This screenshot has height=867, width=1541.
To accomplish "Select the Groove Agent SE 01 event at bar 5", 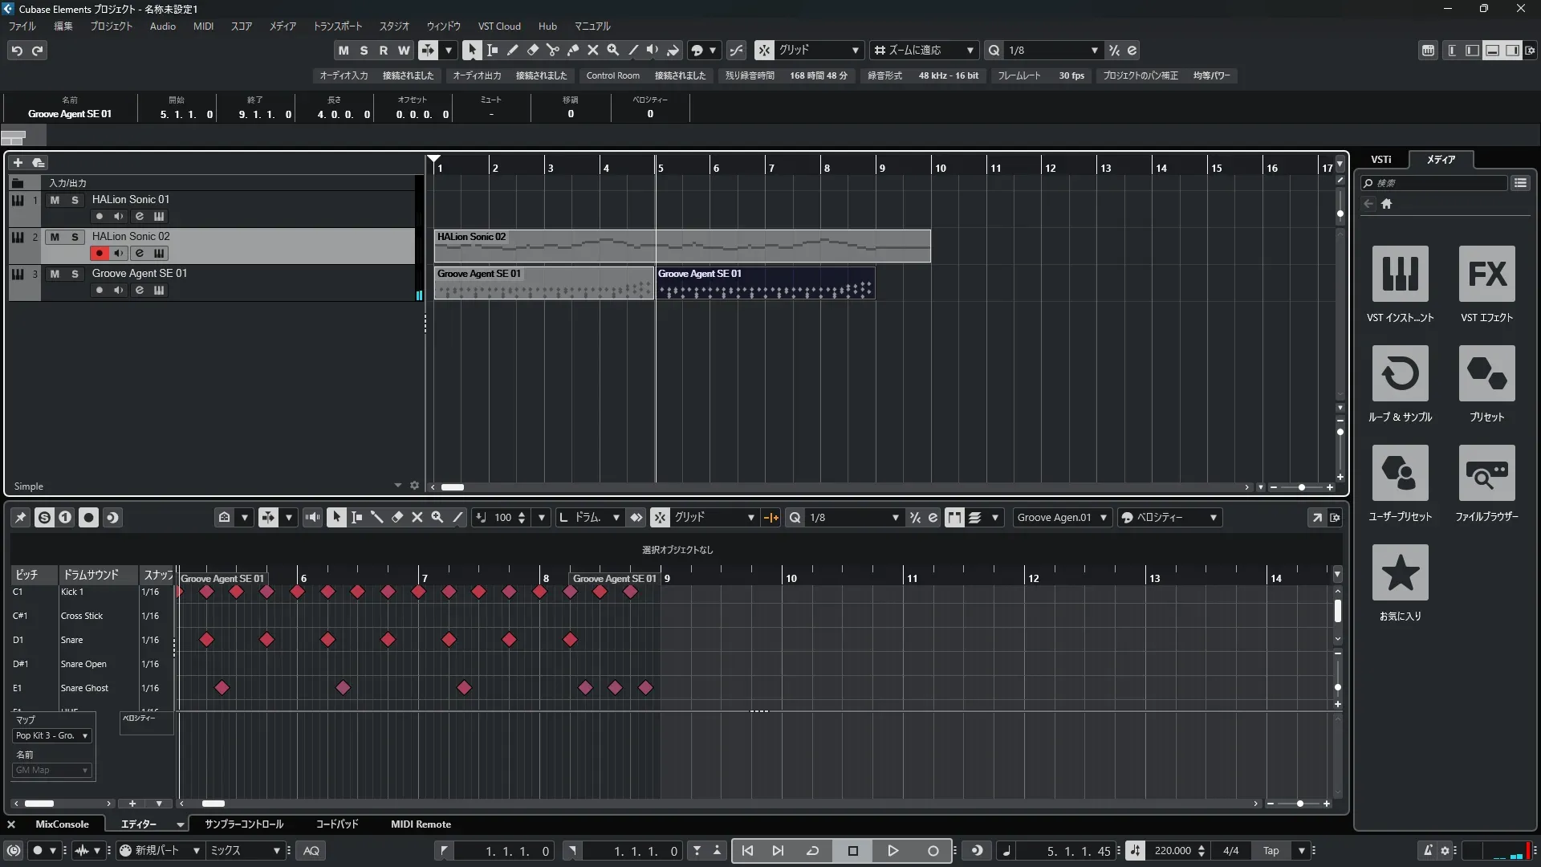I will 765,284.
